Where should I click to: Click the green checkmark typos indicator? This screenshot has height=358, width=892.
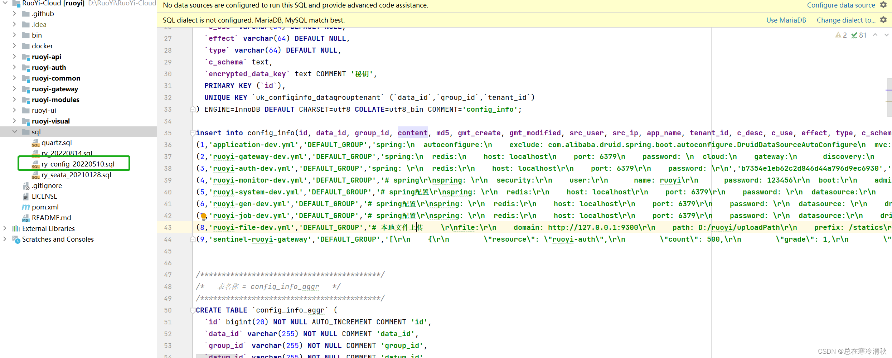[x=854, y=35]
